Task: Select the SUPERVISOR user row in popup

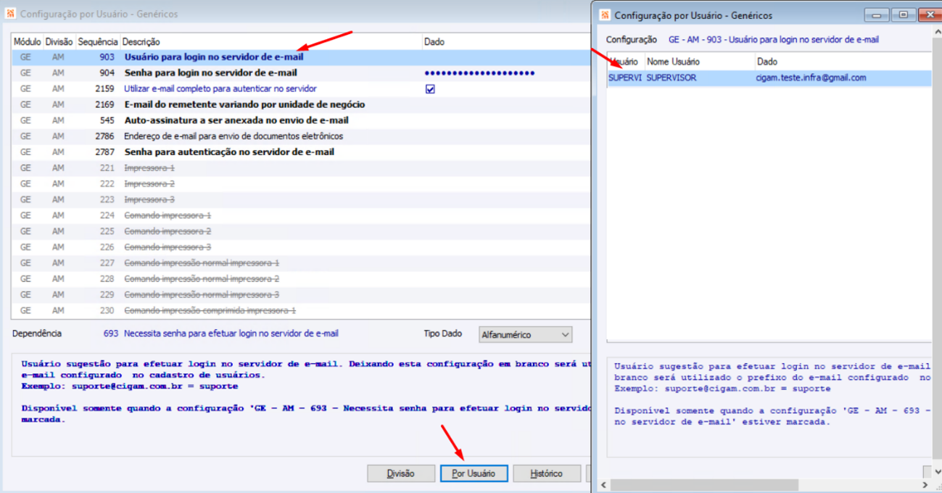Action: [769, 78]
